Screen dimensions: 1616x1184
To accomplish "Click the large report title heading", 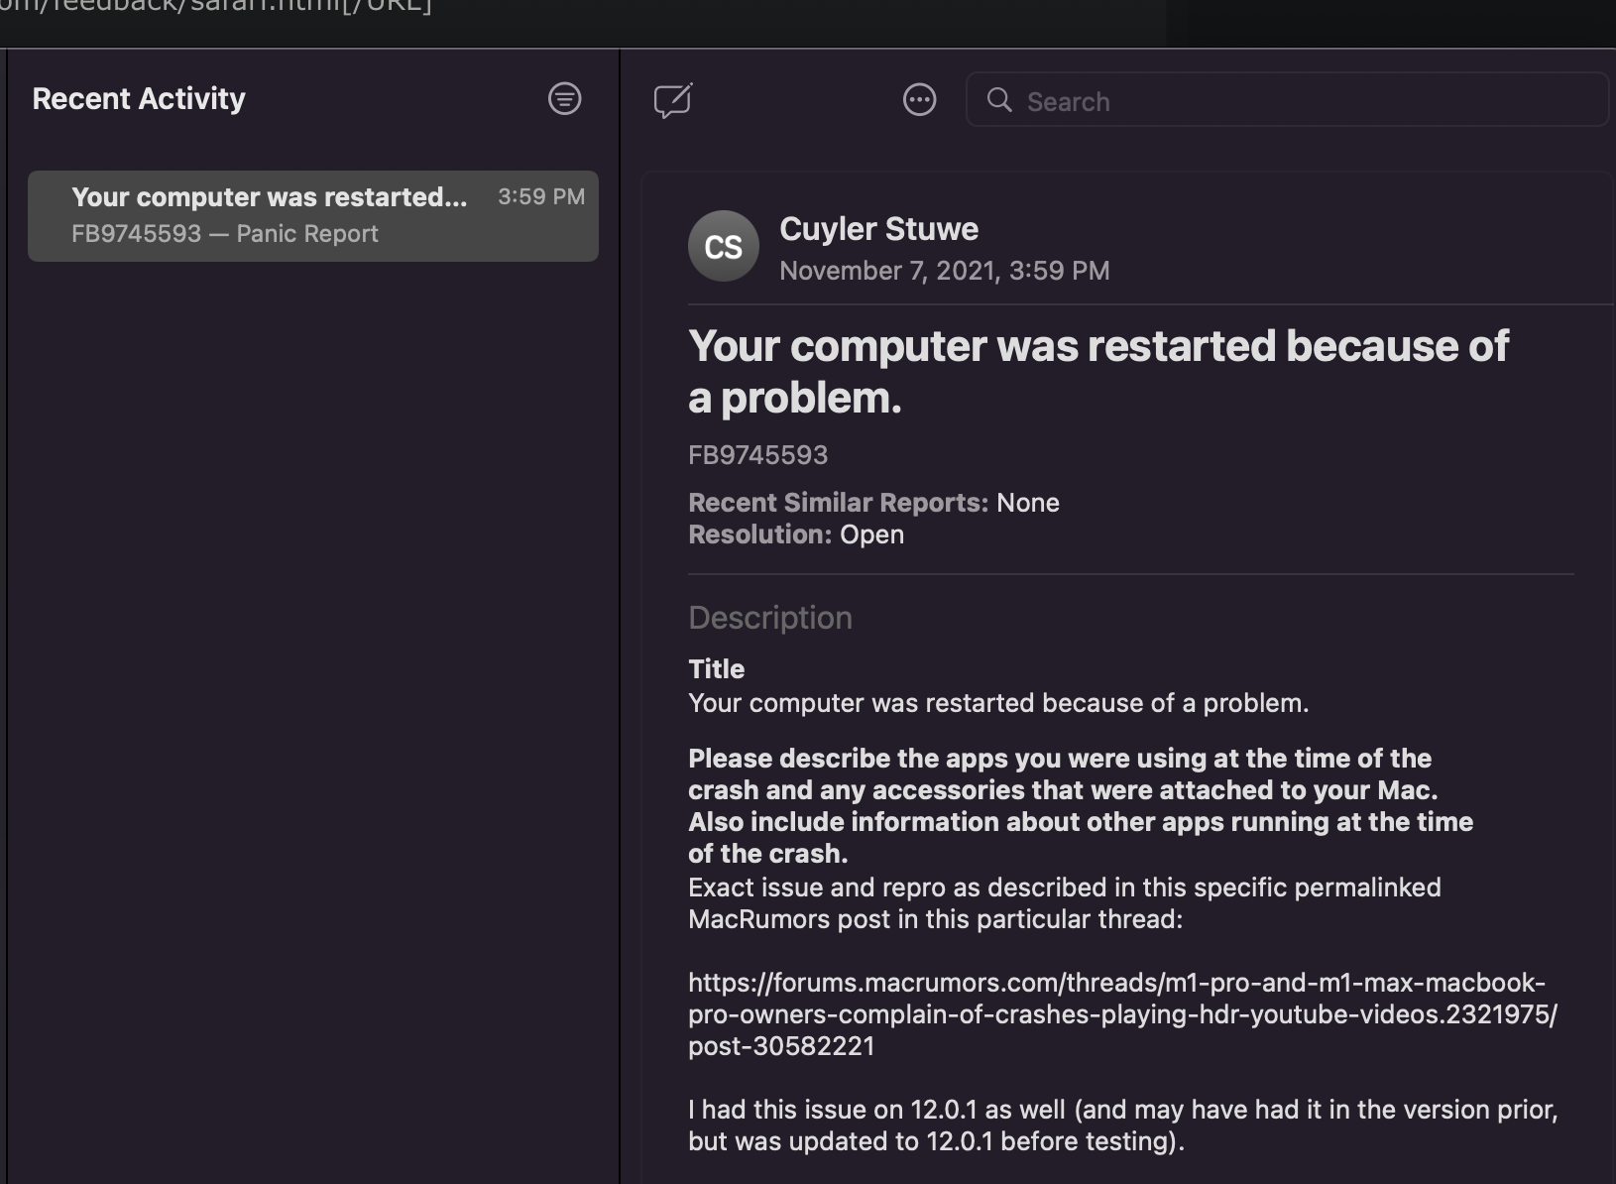I will pyautogui.click(x=1097, y=371).
